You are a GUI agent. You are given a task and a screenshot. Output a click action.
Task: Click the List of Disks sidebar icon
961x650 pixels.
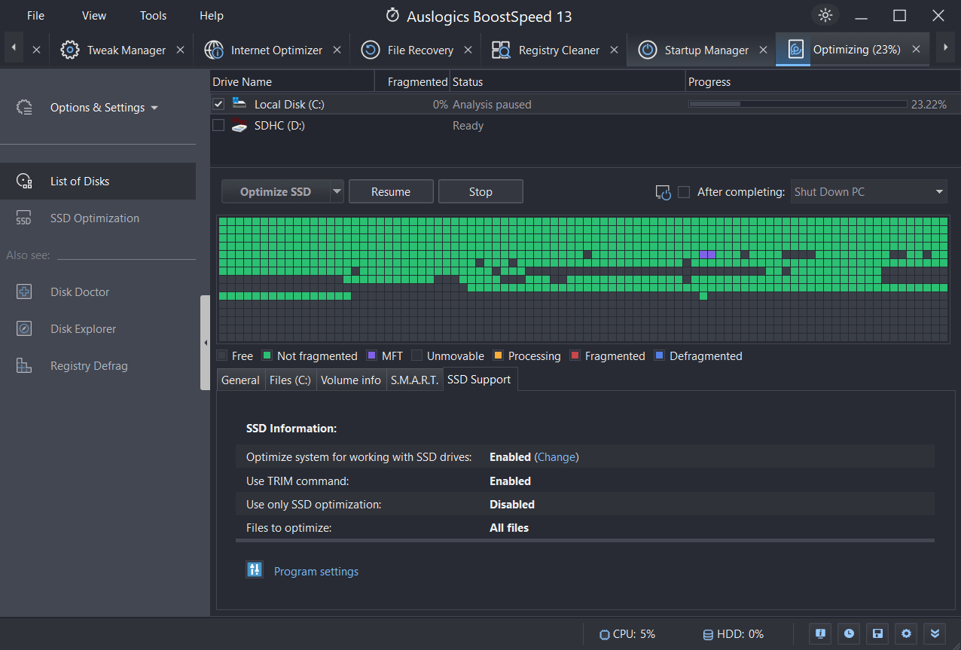24,182
